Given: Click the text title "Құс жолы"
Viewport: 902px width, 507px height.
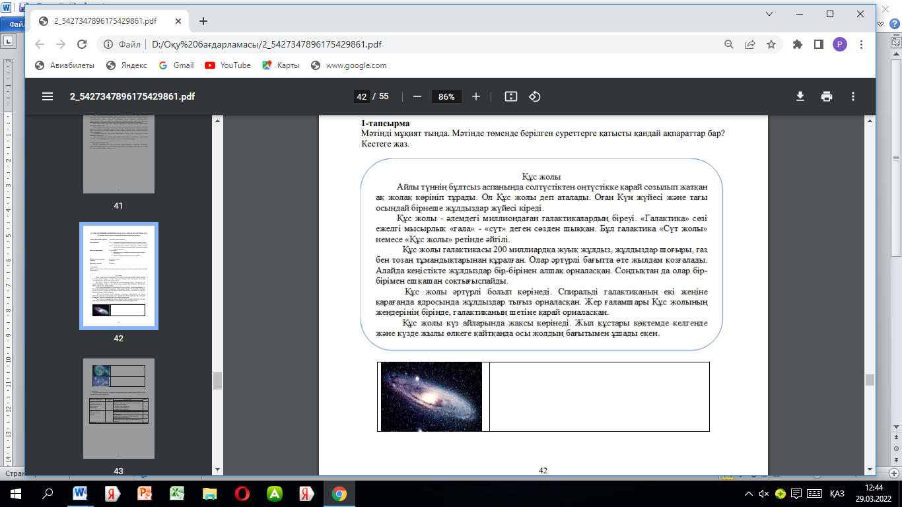Looking at the screenshot, I should (541, 177).
